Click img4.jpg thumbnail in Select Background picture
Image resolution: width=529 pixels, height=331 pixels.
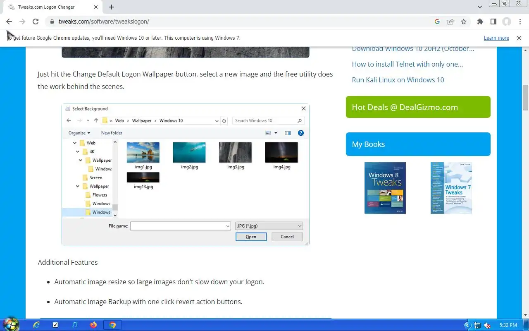(x=281, y=153)
